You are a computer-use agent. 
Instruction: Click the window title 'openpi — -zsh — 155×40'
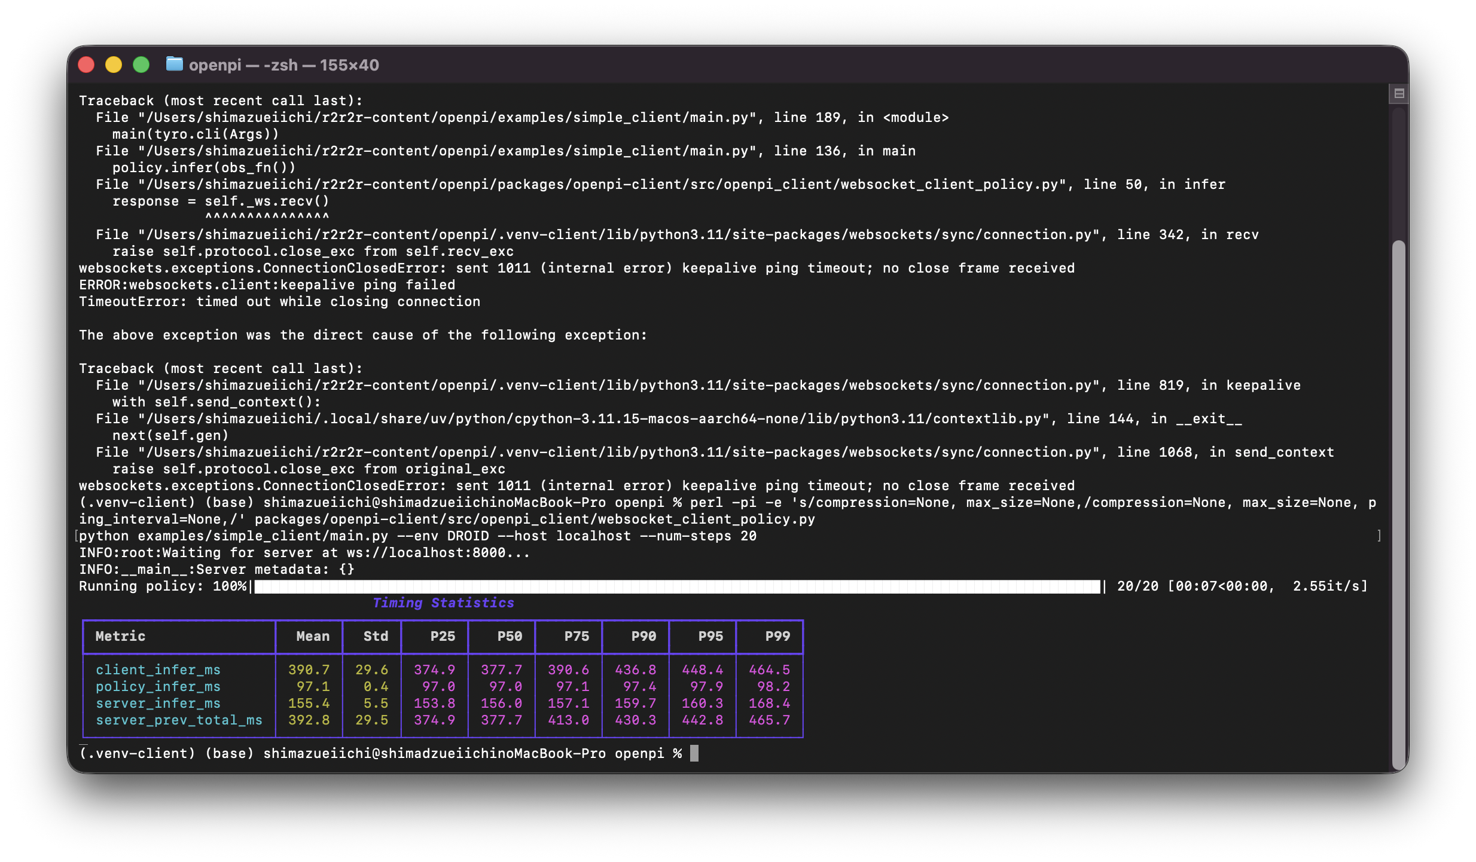[284, 65]
